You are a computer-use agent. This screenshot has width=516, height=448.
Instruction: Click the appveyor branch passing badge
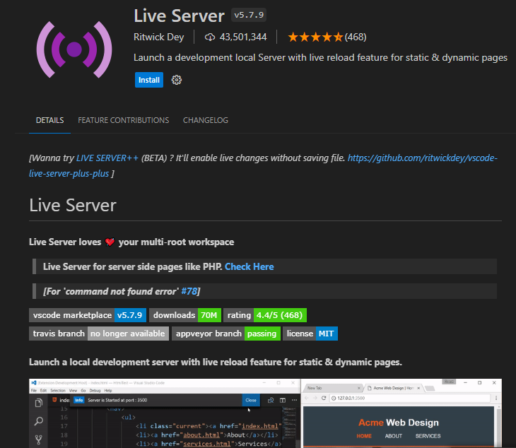coord(226,334)
